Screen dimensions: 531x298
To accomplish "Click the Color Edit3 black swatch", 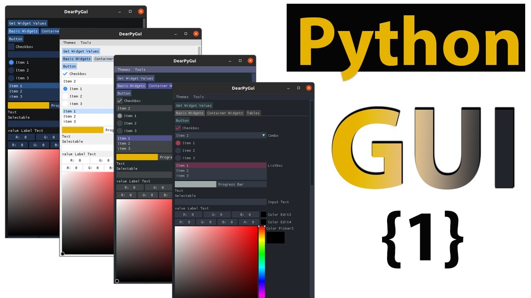I will click(263, 214).
